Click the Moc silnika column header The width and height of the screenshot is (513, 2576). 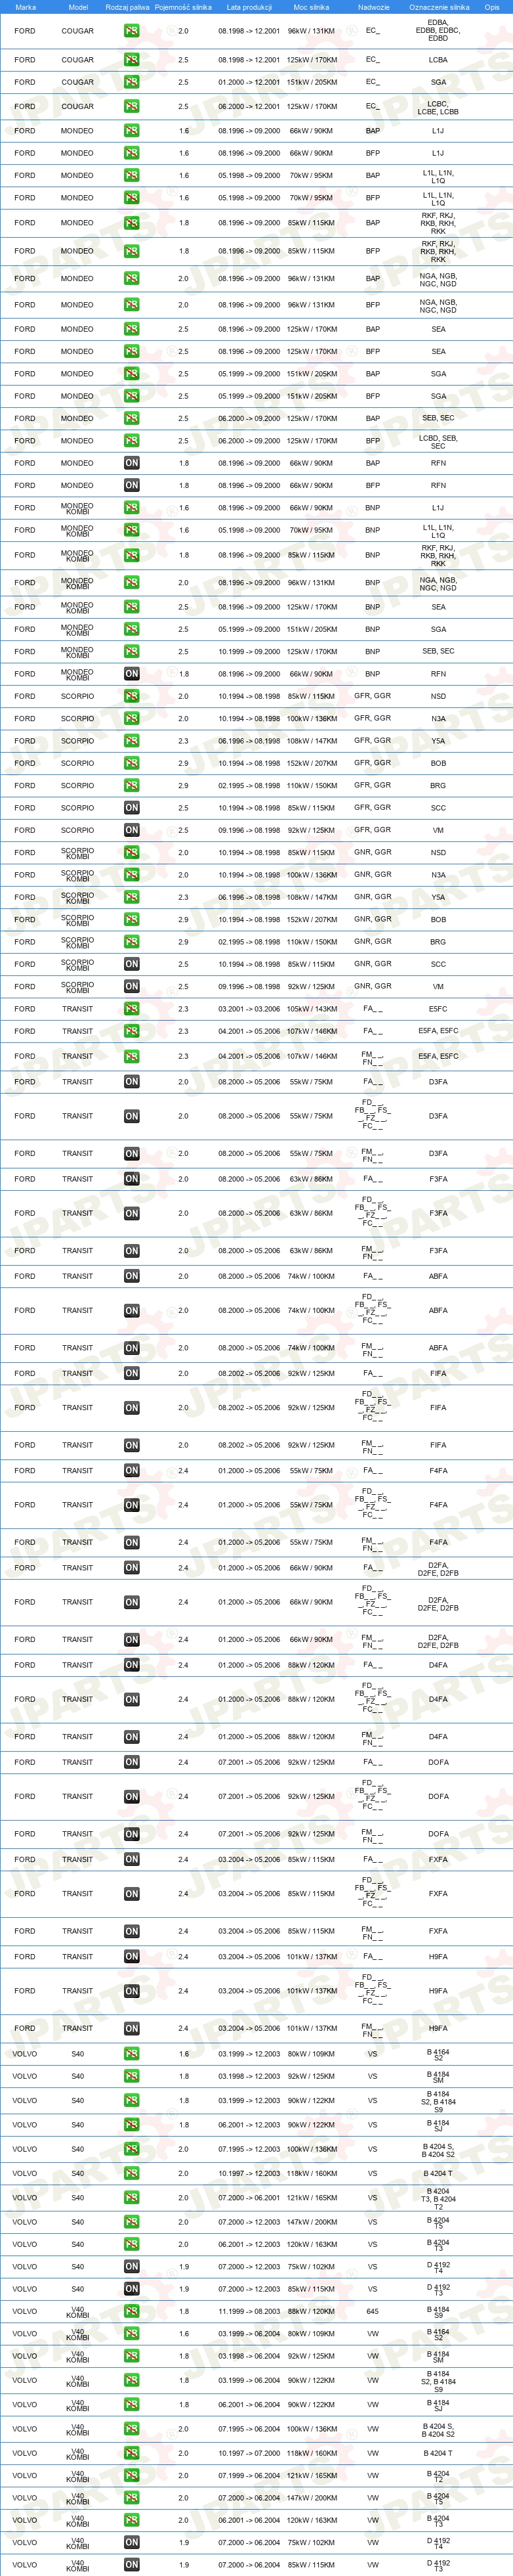[x=312, y=7]
